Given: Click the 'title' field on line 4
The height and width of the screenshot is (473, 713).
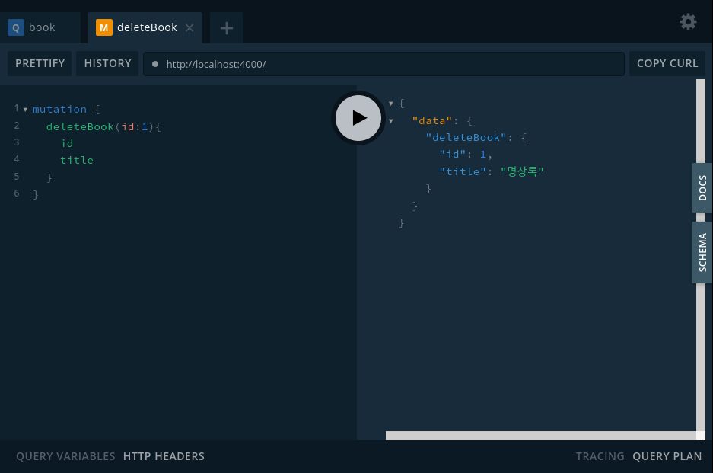Looking at the screenshot, I should [77, 160].
